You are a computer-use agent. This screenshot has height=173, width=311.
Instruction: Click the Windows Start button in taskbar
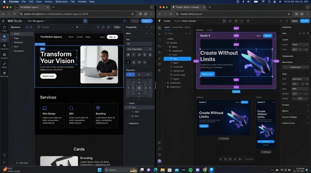(x=100, y=170)
